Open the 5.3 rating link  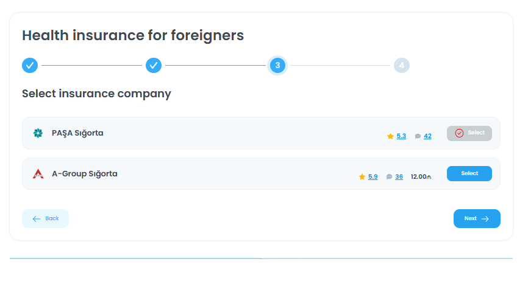(x=401, y=136)
